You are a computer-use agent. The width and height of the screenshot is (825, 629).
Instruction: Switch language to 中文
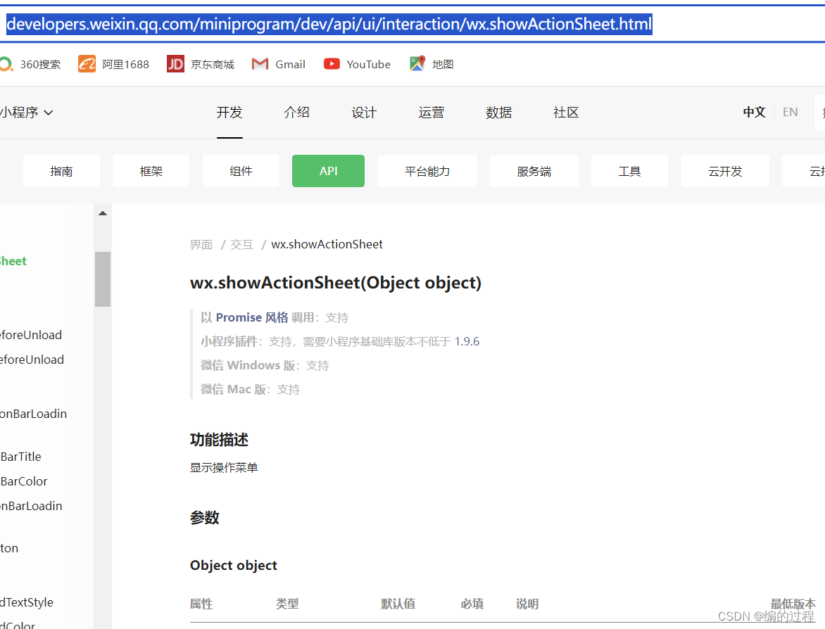click(754, 112)
